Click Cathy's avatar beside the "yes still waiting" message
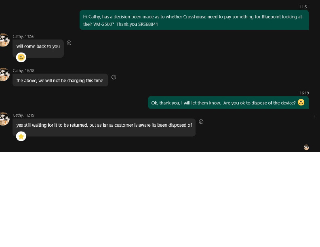This screenshot has height=247, width=320. 4,119
